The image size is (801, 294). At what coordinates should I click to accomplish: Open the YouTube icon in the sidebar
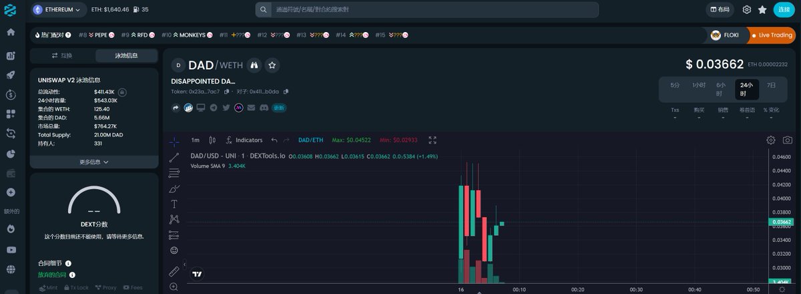11,250
